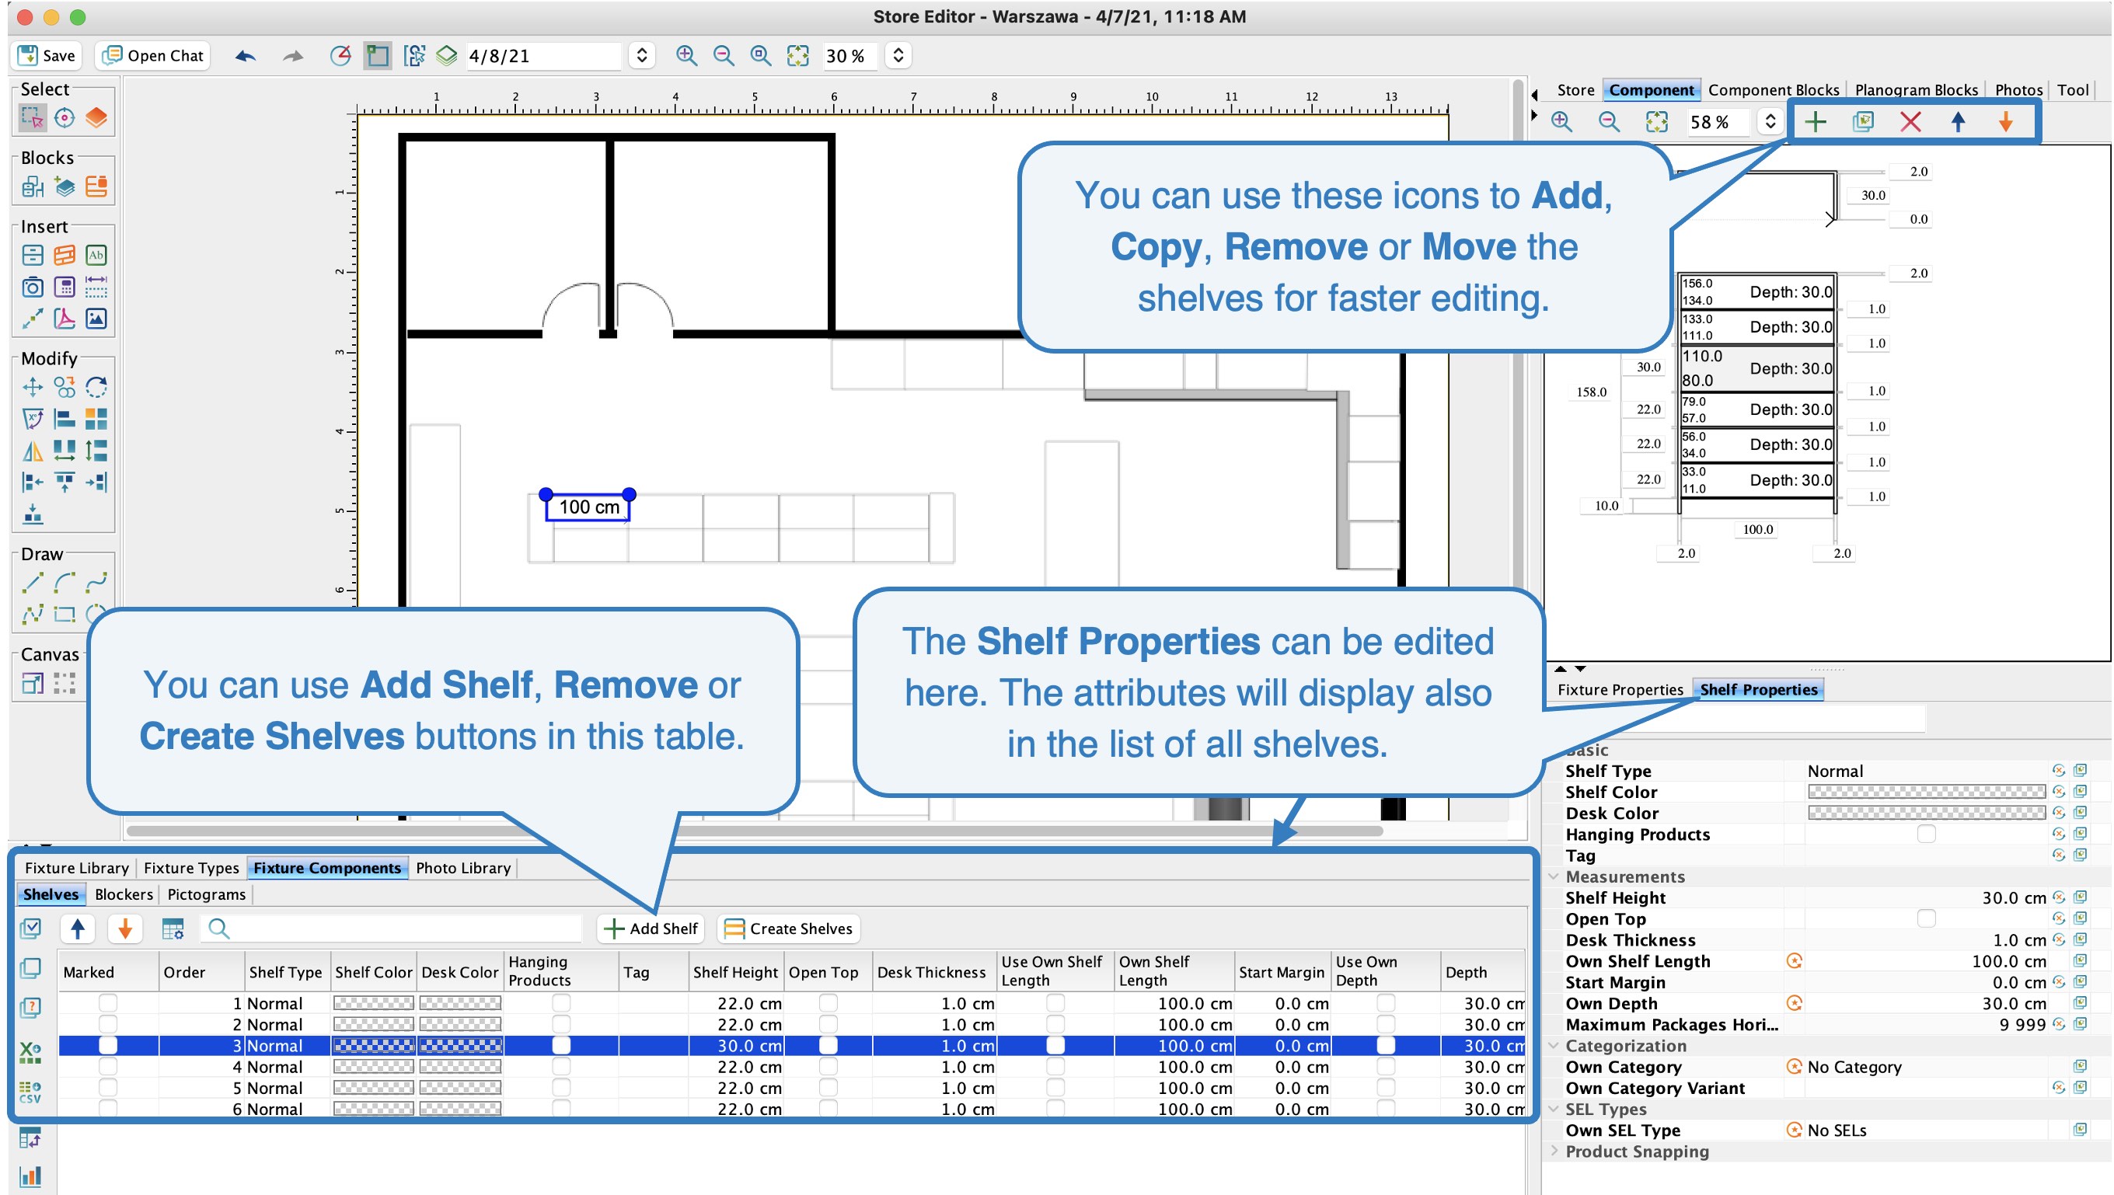The image size is (2114, 1195).
Task: Open the 58 % zoom stepper
Action: (1770, 121)
